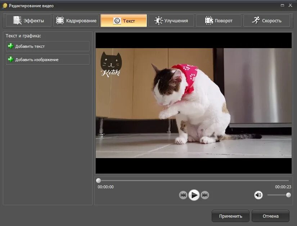Click the film reel app icon in title bar
Viewport: 297px width, 226px height.
(5, 6)
